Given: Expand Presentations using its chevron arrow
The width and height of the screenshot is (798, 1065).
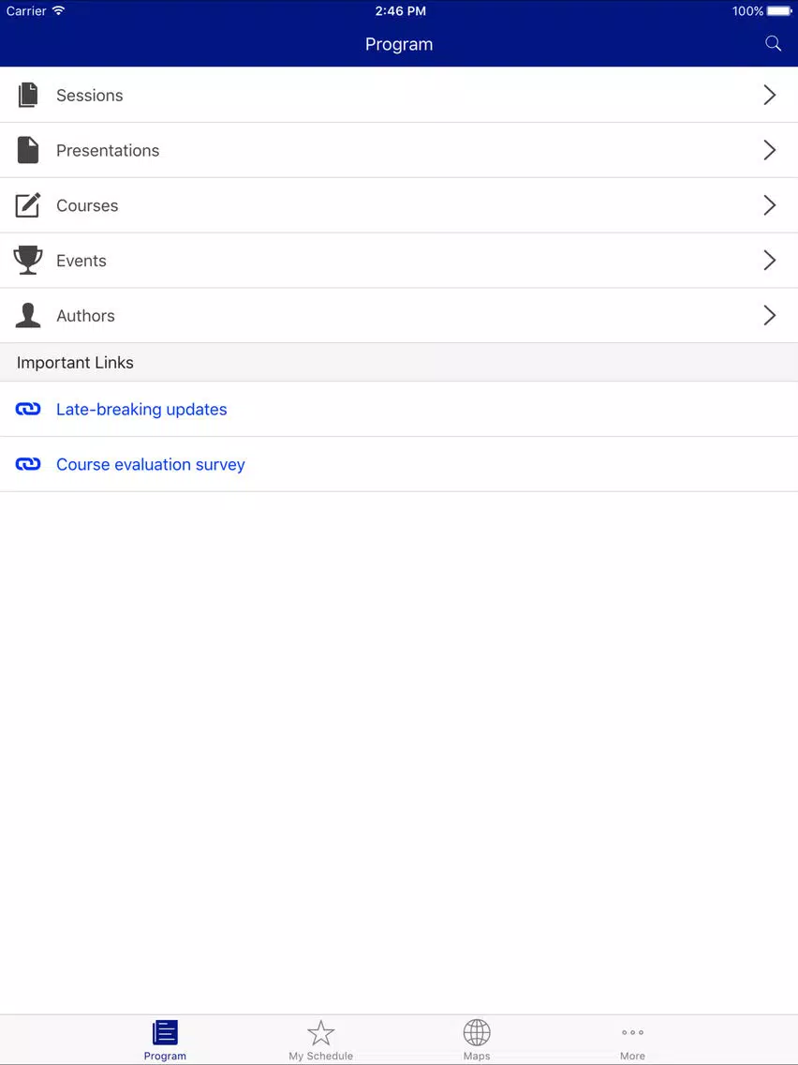Looking at the screenshot, I should (x=770, y=150).
